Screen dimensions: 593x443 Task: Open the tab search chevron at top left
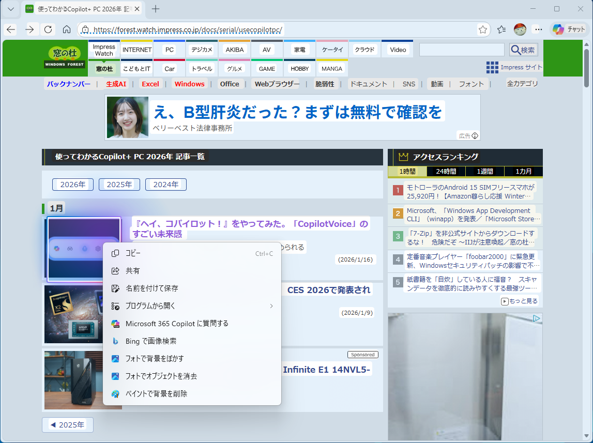click(11, 9)
